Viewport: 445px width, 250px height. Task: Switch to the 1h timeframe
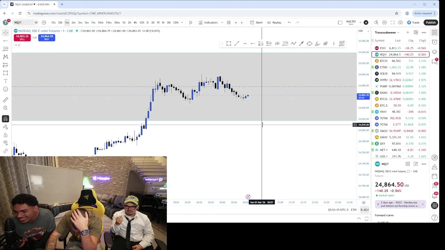[x=124, y=23]
